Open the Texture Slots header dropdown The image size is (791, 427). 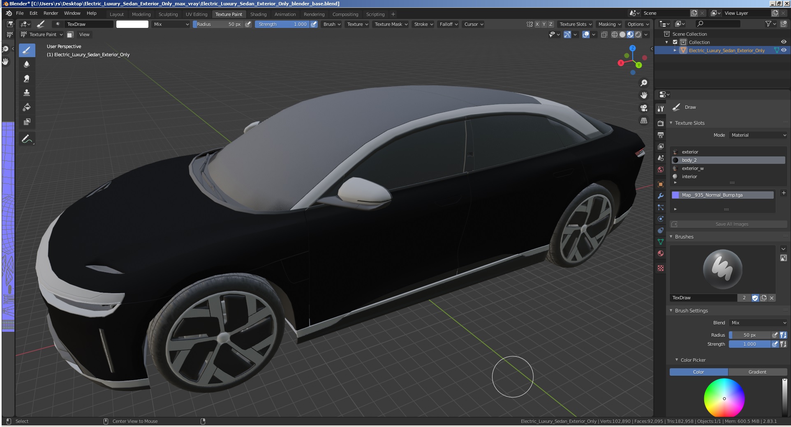click(x=575, y=24)
